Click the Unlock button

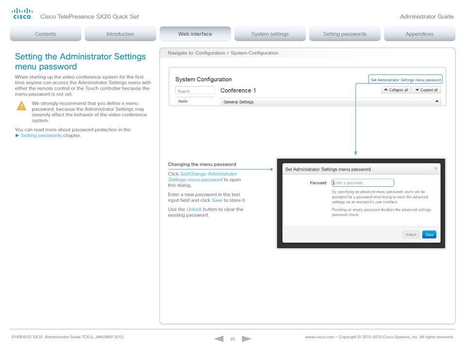411,234
